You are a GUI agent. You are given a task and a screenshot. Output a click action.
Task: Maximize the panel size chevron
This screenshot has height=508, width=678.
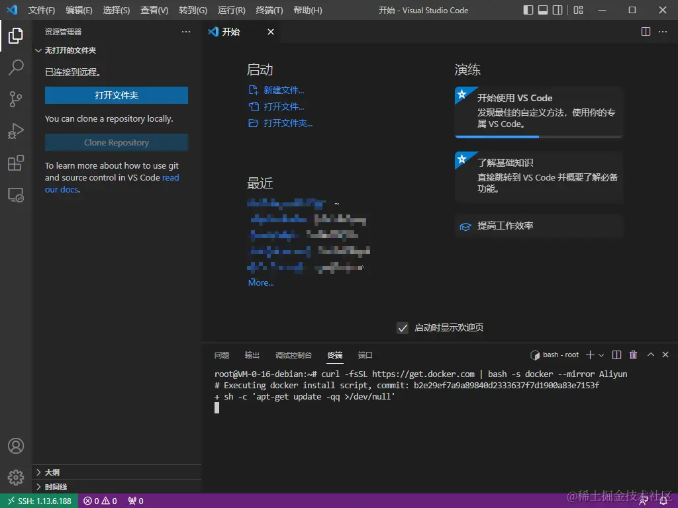650,355
